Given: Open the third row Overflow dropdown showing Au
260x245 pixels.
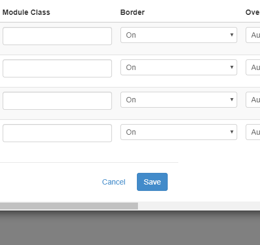Looking at the screenshot, I should [253, 100].
